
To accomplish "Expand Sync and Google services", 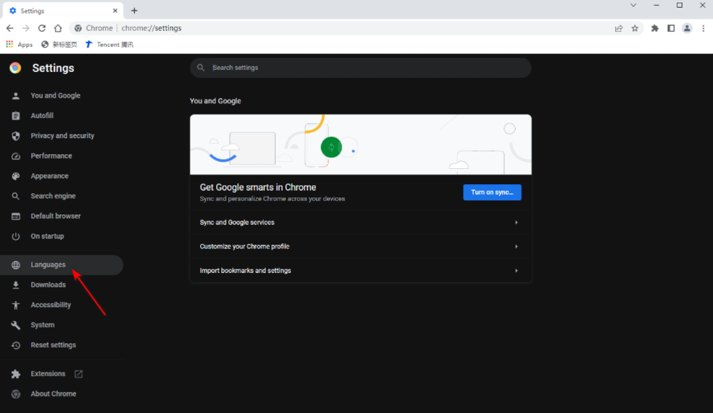I will (x=361, y=223).
